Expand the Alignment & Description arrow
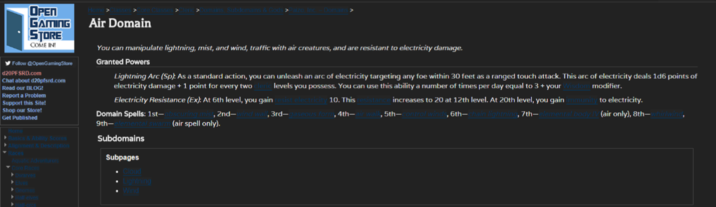Image resolution: width=716 pixels, height=207 pixels. click(5, 145)
